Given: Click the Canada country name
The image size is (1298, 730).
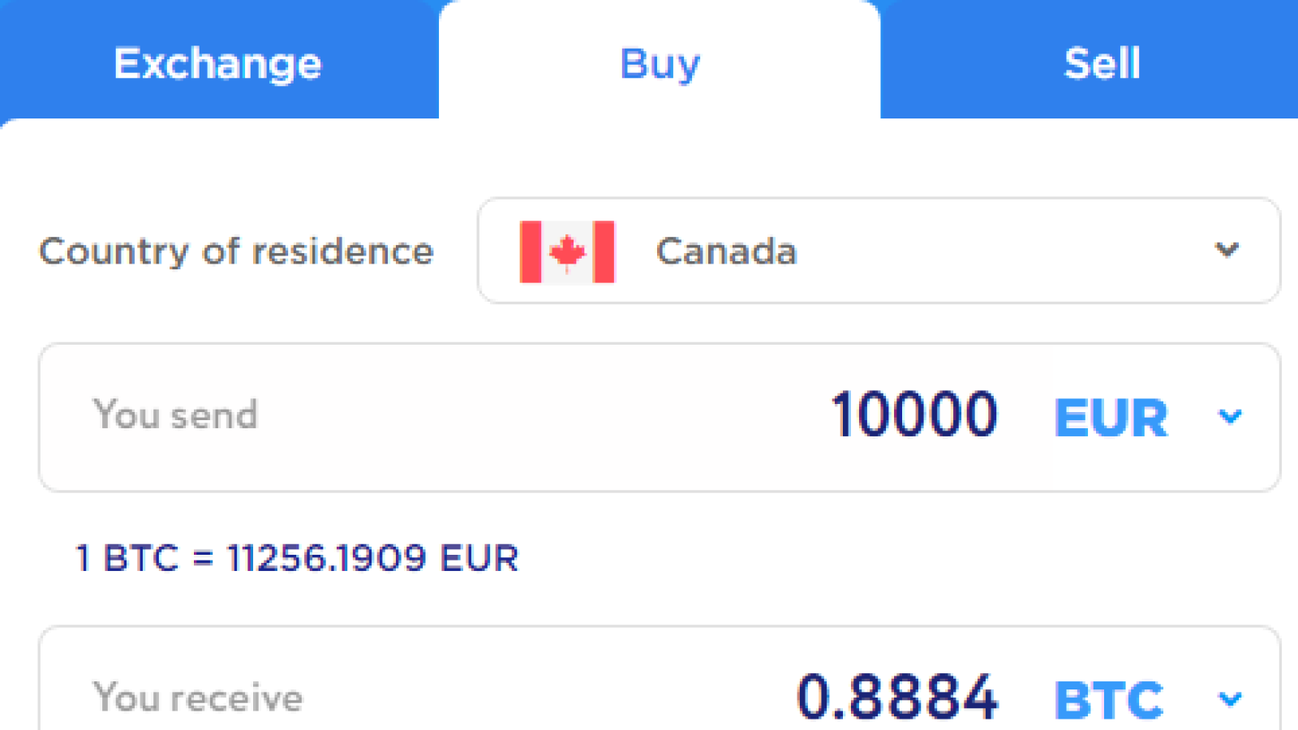Looking at the screenshot, I should 726,251.
